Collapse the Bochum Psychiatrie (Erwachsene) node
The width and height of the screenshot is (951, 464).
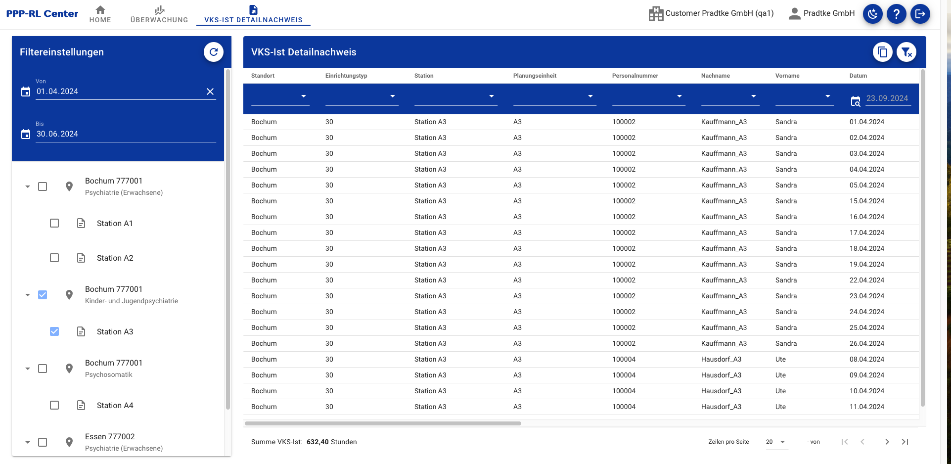tap(28, 186)
